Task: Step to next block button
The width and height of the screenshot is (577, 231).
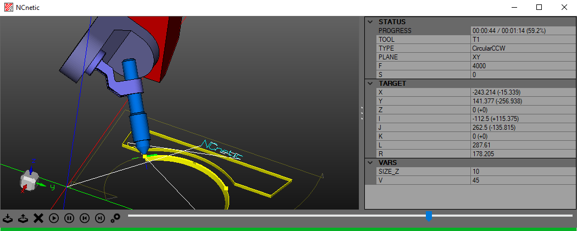Action: [x=99, y=218]
